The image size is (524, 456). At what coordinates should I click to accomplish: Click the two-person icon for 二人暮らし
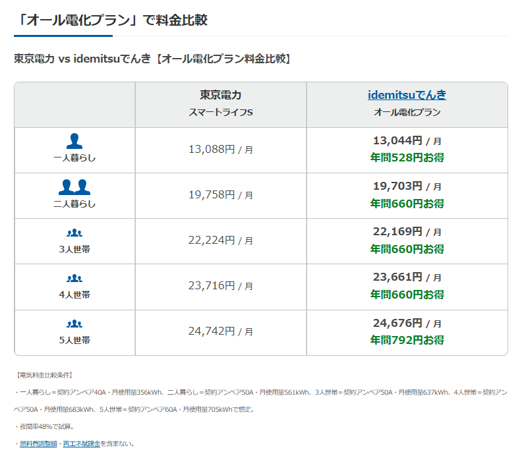click(x=74, y=187)
